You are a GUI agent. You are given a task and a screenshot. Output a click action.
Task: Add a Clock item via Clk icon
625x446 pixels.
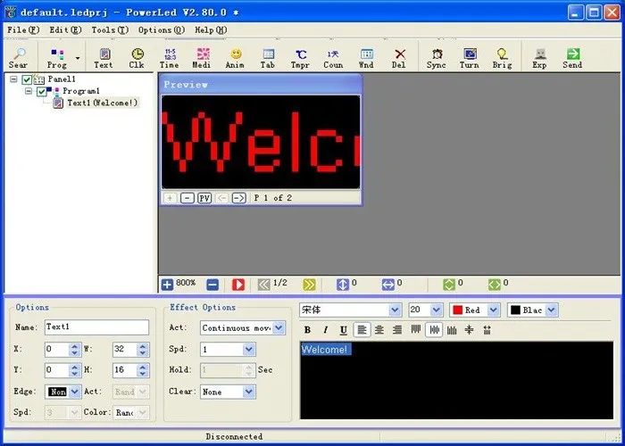(x=137, y=58)
